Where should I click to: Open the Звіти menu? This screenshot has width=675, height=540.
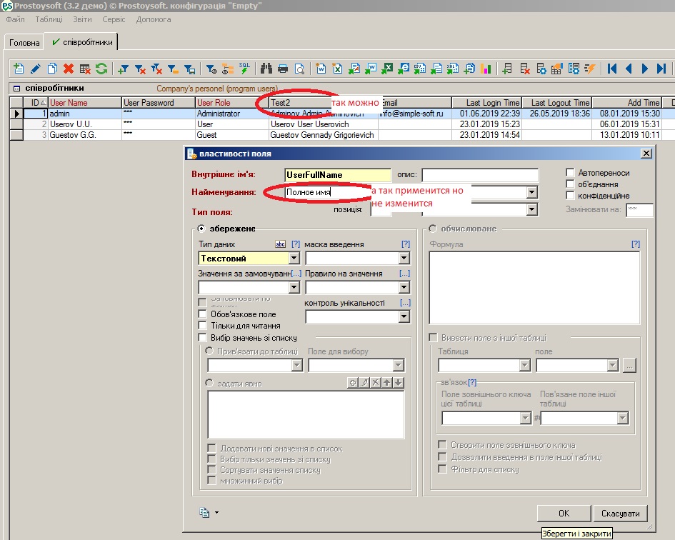[x=82, y=19]
